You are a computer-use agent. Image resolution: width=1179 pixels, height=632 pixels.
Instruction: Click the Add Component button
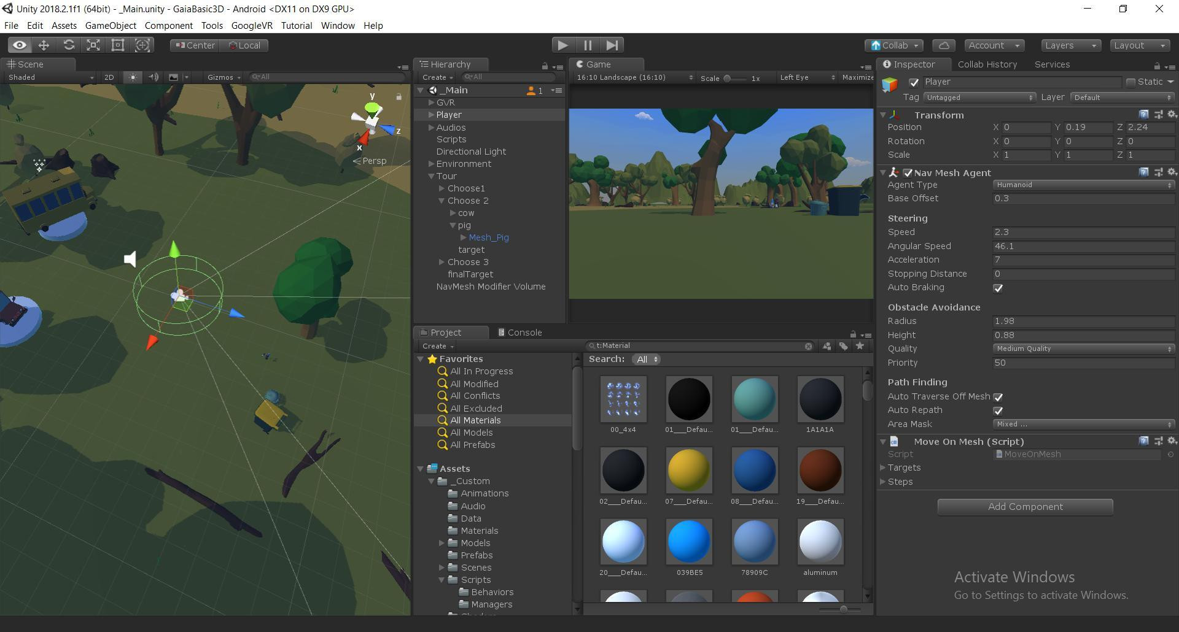pos(1025,507)
